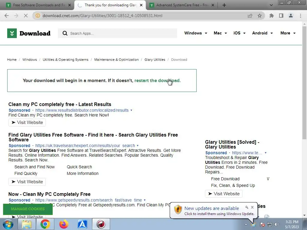Stop page loading with the X button
This screenshot has height=230, width=307.
[x=26, y=16]
